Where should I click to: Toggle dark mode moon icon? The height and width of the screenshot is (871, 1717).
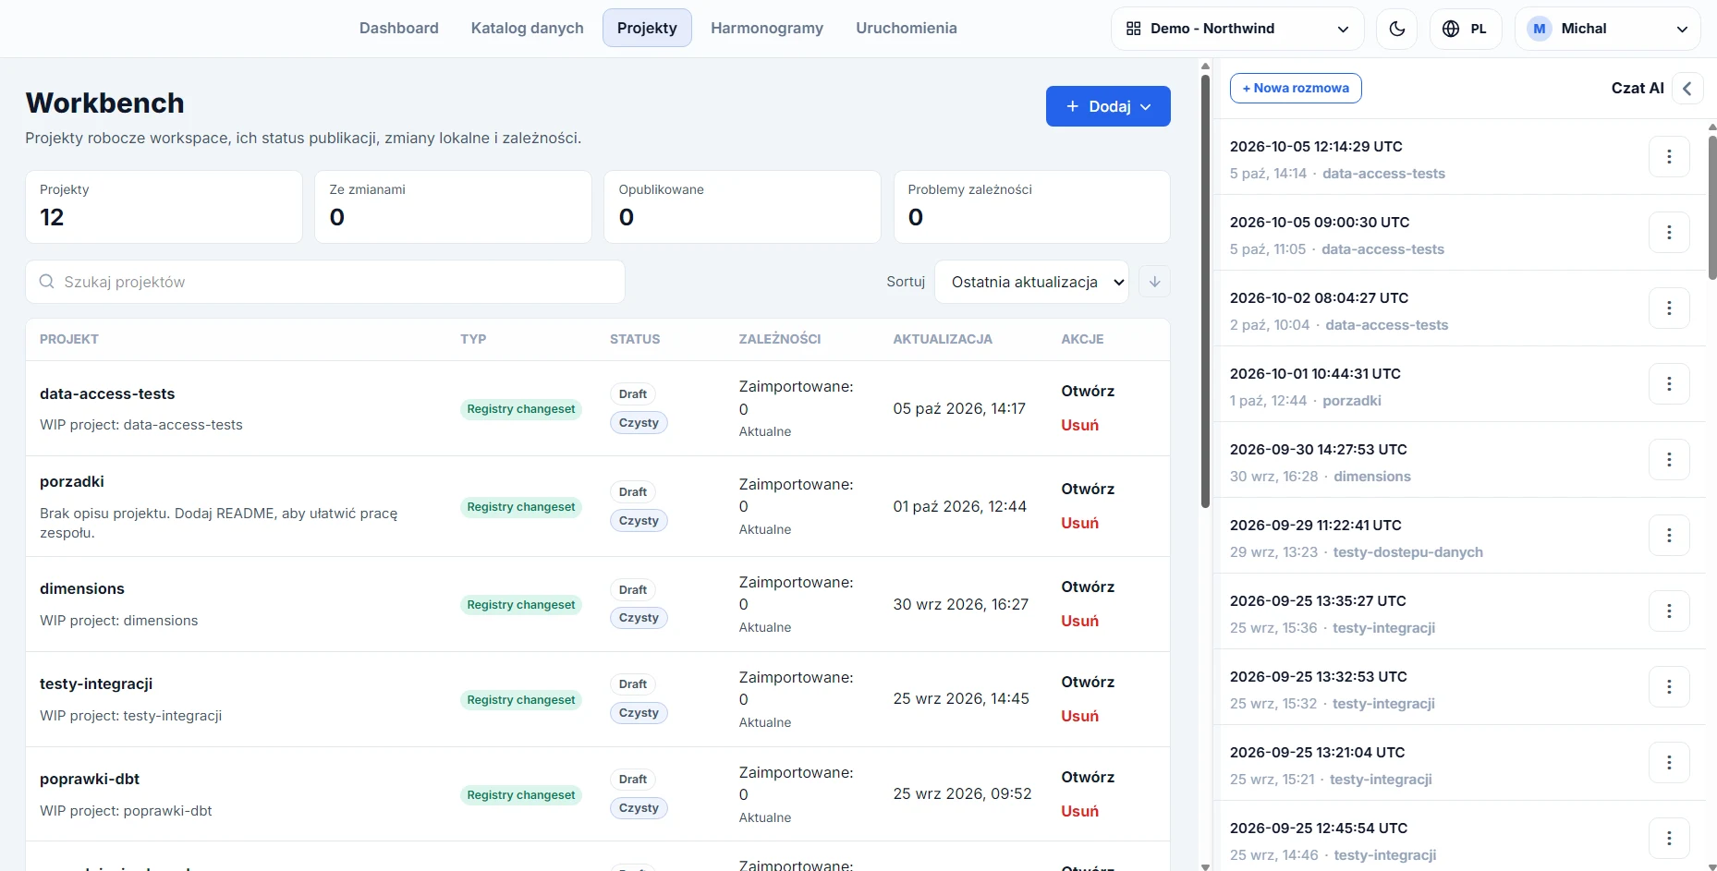(x=1396, y=29)
